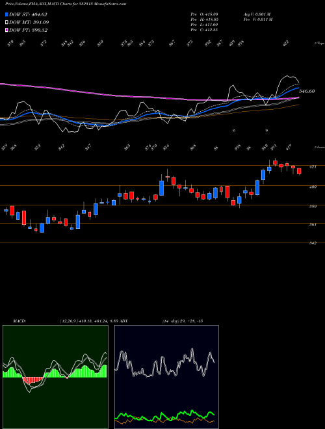The width and height of the screenshot is (325, 429).
Task: Click the '(14 day) 29, +28, -15' ADX values
Action: (x=183, y=321)
